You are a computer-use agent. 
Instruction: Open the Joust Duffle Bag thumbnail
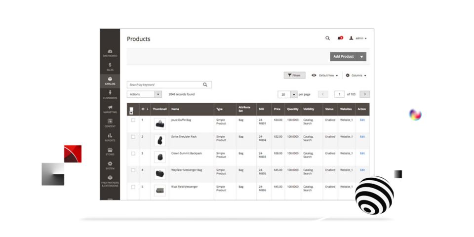[x=160, y=124]
